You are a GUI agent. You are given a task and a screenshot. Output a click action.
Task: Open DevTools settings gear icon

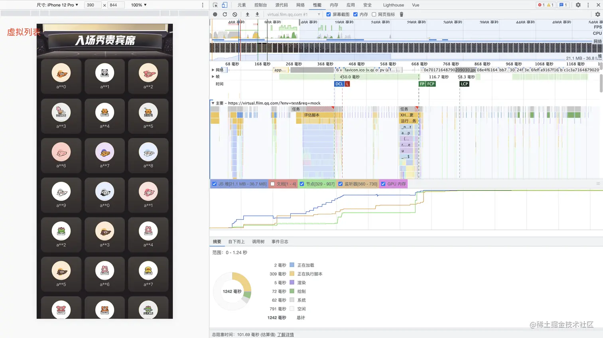pos(578,5)
